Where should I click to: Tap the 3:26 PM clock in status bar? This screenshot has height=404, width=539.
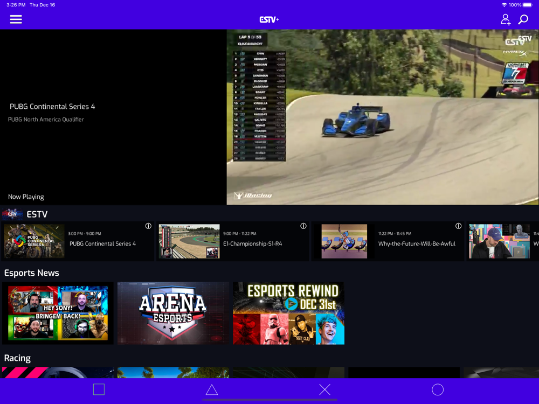16,5
